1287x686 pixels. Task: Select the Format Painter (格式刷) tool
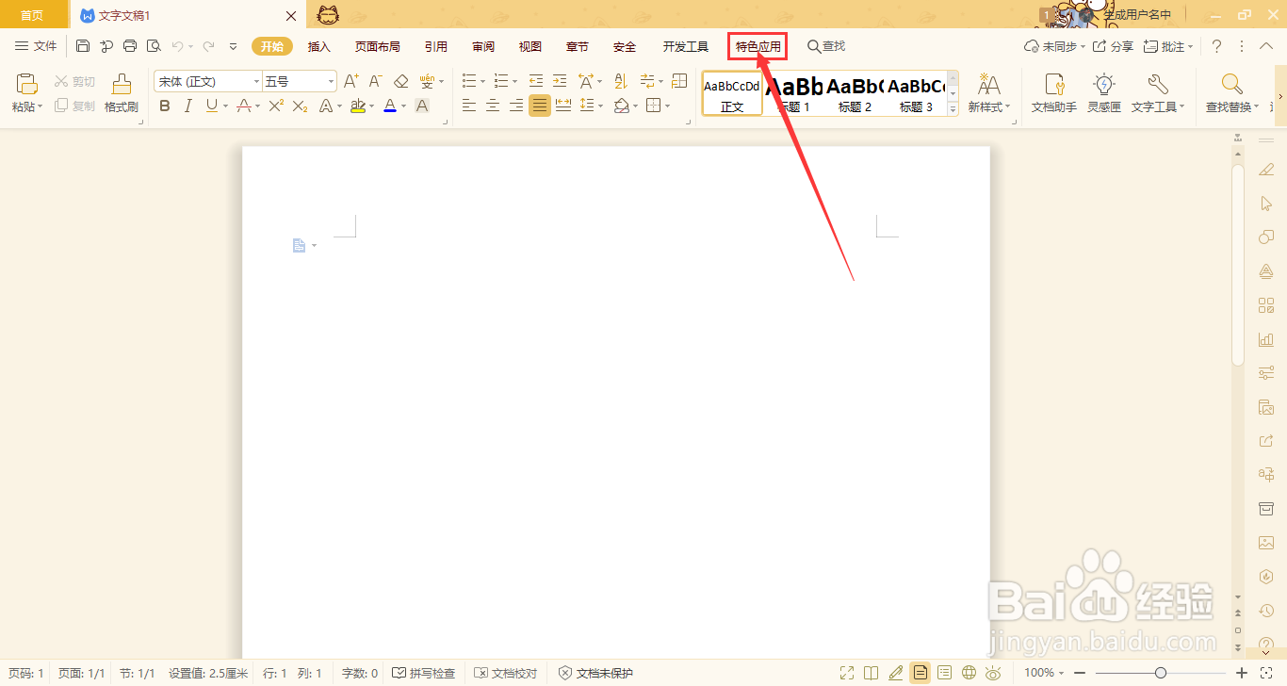point(121,92)
